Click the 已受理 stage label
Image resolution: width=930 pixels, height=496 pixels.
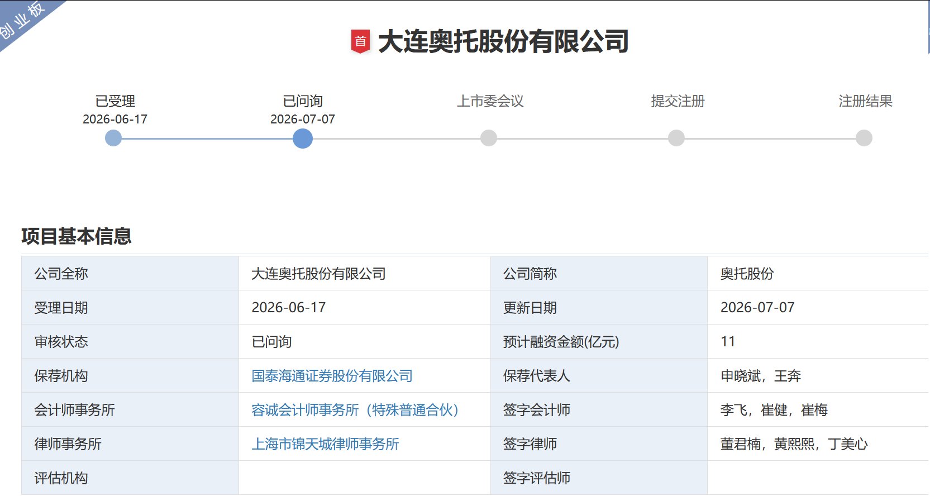[x=115, y=101]
